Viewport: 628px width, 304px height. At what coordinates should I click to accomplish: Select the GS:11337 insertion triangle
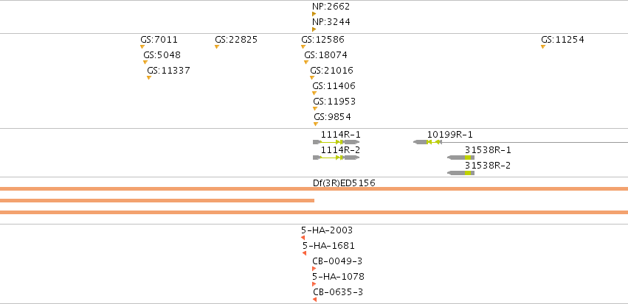(x=149, y=78)
